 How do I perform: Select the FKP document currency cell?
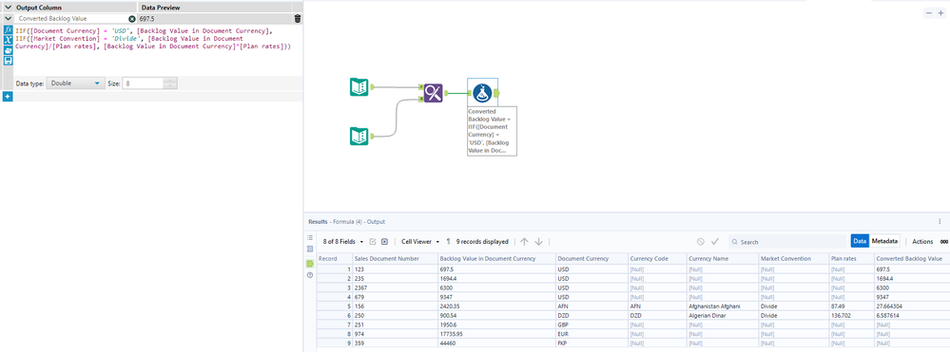coord(591,342)
